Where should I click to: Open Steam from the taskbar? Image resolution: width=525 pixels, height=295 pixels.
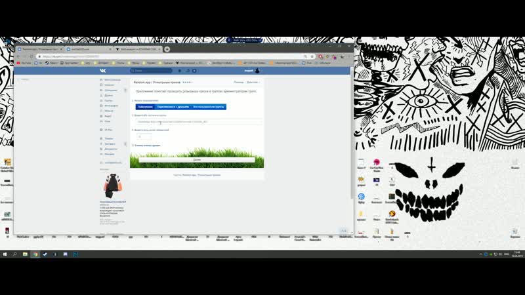pos(45,254)
